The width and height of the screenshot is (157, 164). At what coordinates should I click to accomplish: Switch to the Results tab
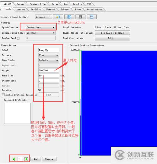pyautogui.click(x=77, y=4)
